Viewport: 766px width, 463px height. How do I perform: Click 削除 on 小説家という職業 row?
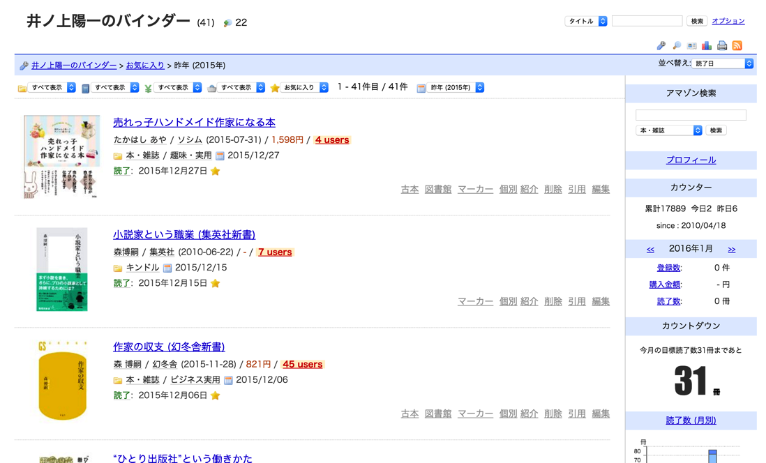553,302
